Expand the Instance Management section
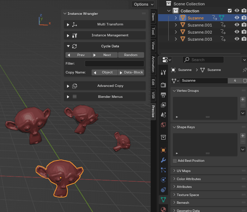The width and height of the screenshot is (247, 212). tap(68, 36)
